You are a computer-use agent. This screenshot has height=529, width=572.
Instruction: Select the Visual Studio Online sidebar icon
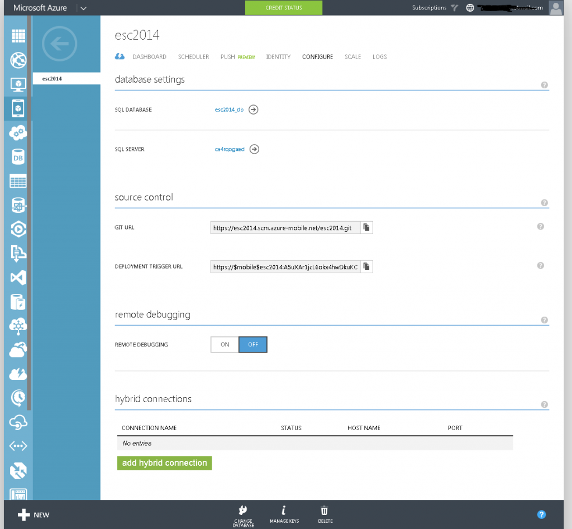(17, 277)
